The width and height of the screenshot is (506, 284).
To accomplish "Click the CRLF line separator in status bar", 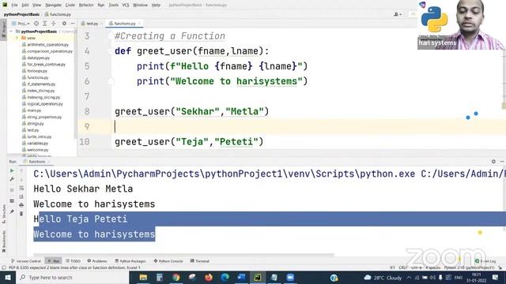I will [x=403, y=267].
